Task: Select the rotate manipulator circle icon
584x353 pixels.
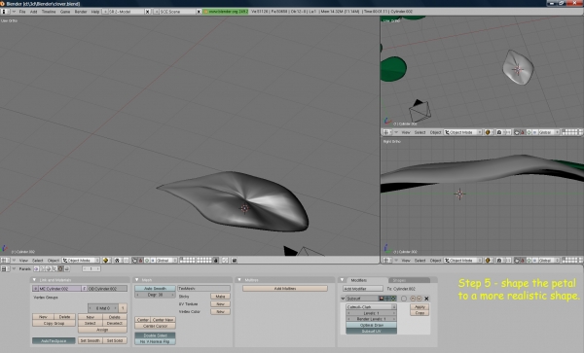Action: pyautogui.click(x=147, y=261)
